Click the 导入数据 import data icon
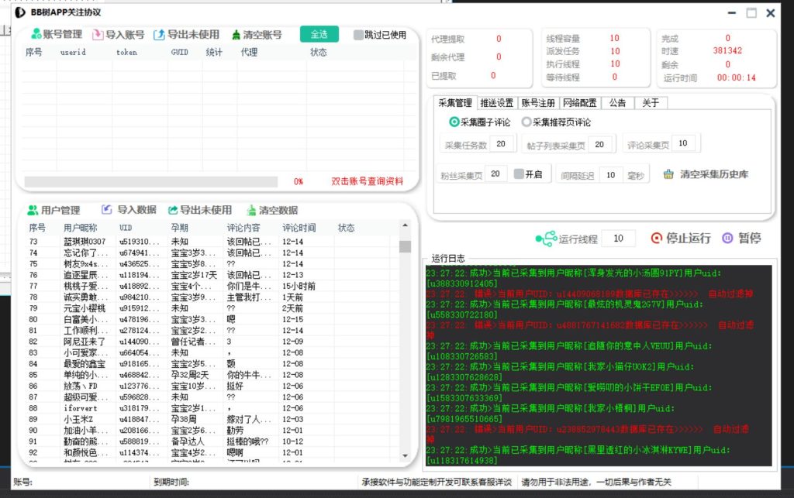 107,210
